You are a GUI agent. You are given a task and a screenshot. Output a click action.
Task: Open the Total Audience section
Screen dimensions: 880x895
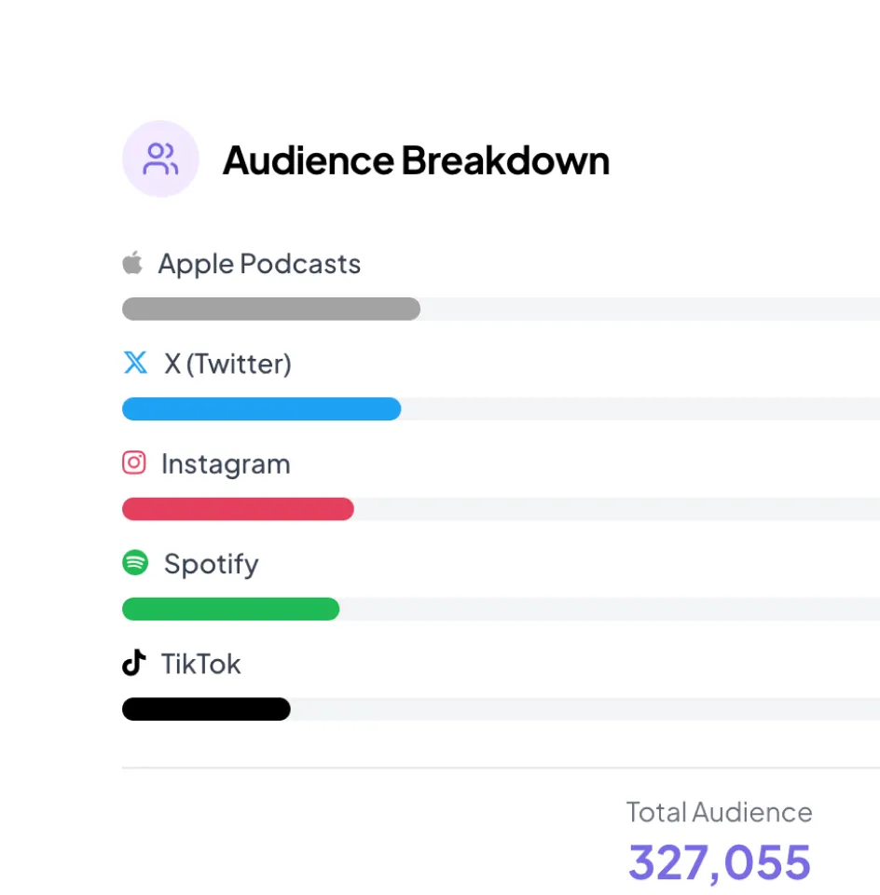719,812
